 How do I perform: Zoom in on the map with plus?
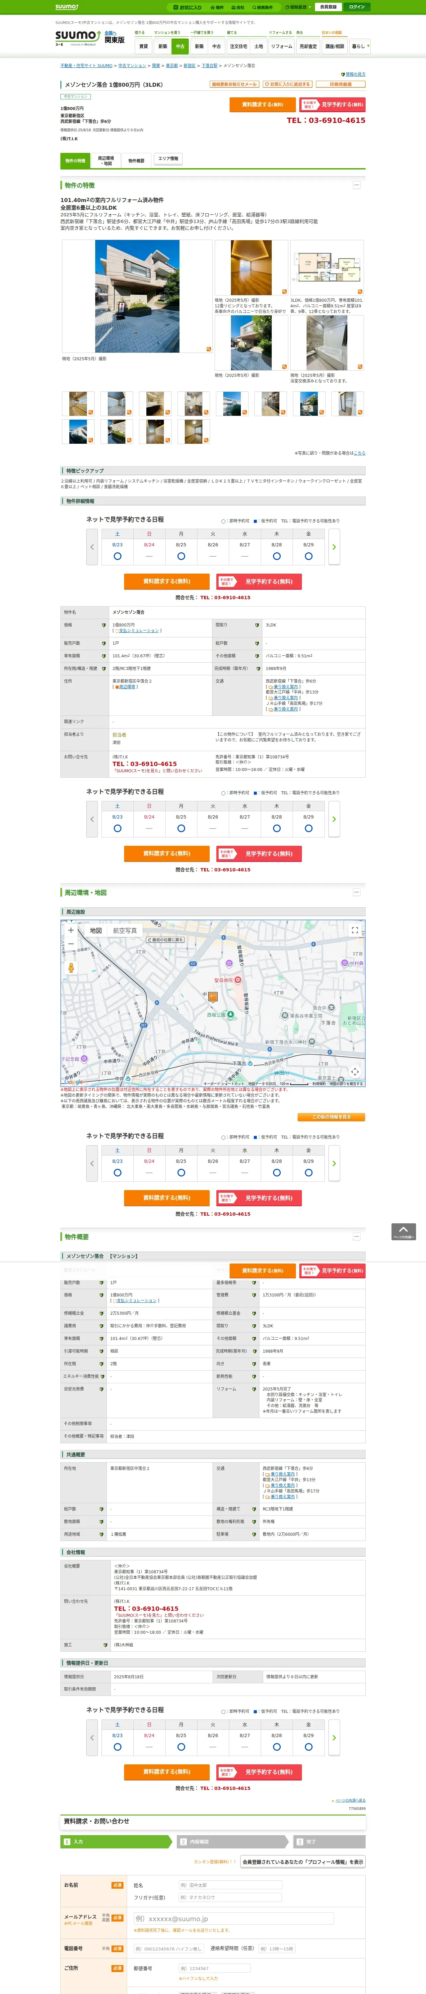pos(71,931)
